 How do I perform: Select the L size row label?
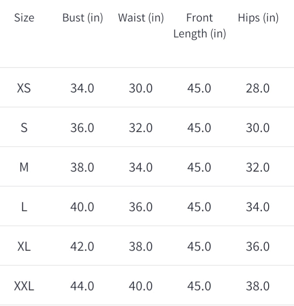24,207
